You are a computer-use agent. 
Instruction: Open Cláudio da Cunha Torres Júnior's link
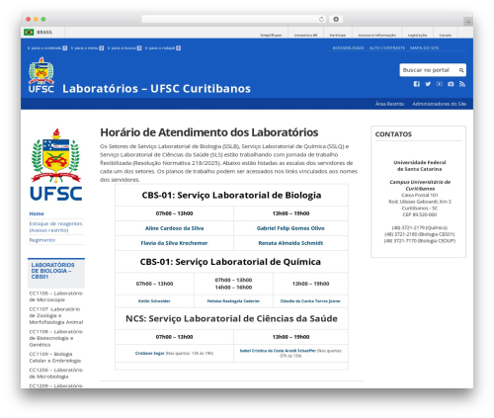(x=310, y=301)
